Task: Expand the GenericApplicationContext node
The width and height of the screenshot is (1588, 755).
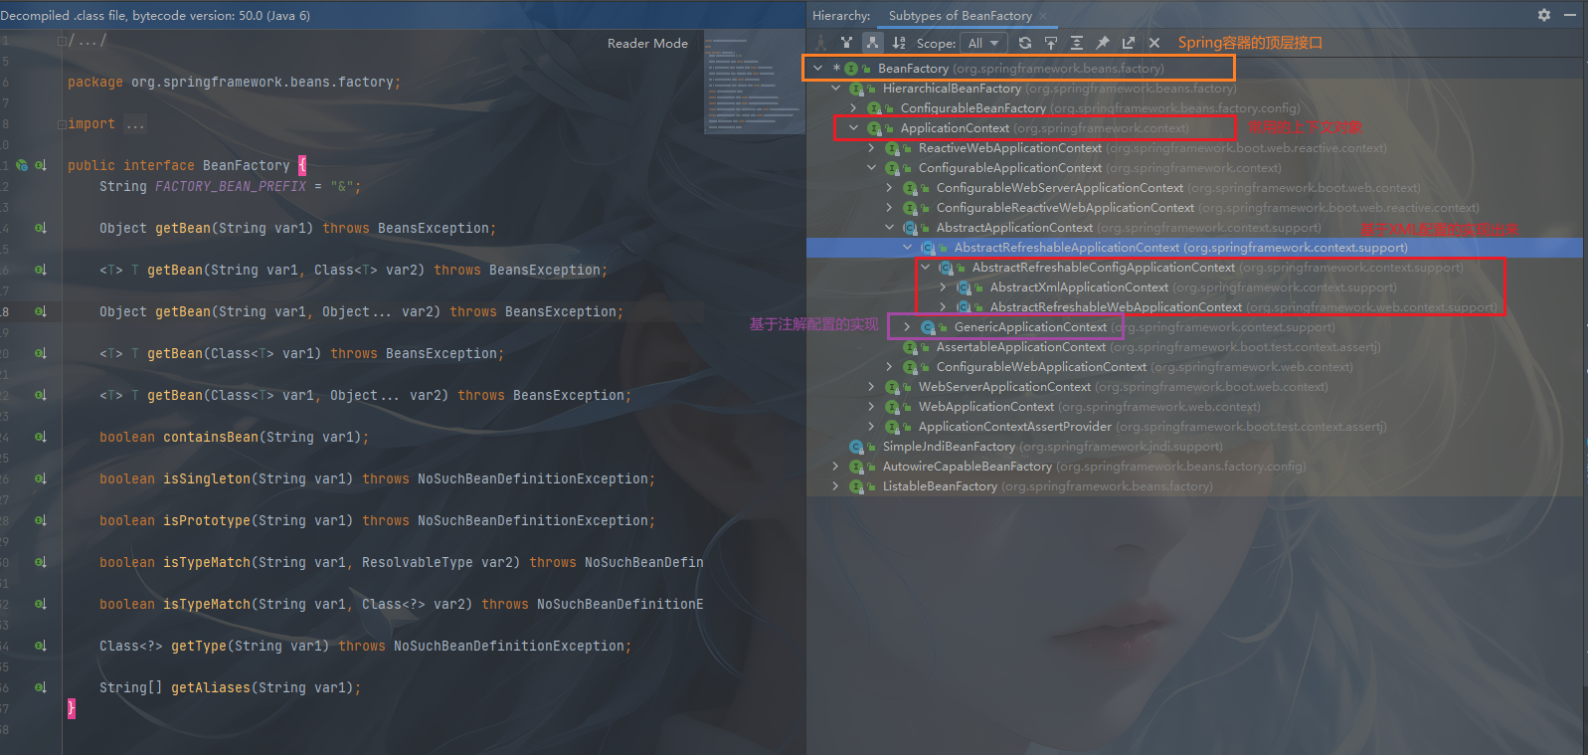Action: (x=908, y=327)
